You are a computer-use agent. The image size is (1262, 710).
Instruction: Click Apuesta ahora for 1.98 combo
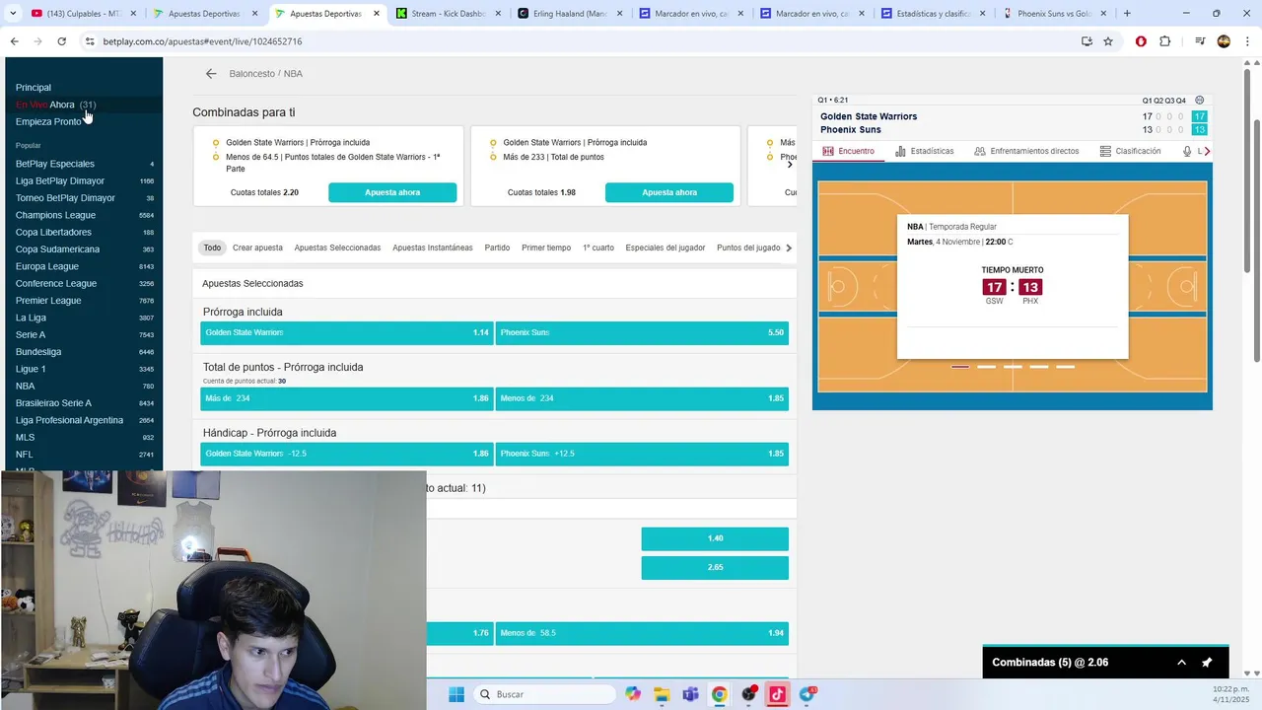point(669,192)
